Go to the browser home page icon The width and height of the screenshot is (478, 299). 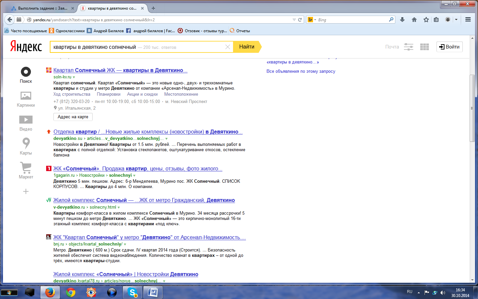pyautogui.click(x=414, y=20)
